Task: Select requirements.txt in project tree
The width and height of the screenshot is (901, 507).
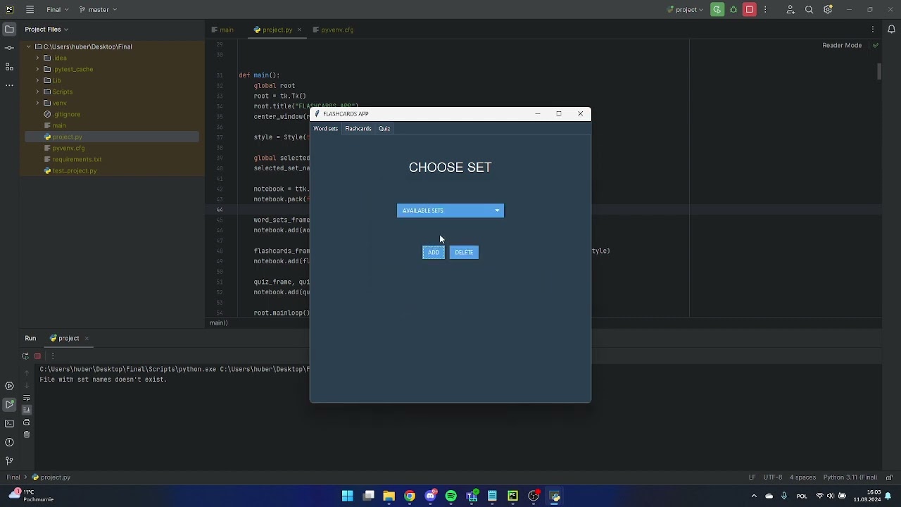Action: 77,159
